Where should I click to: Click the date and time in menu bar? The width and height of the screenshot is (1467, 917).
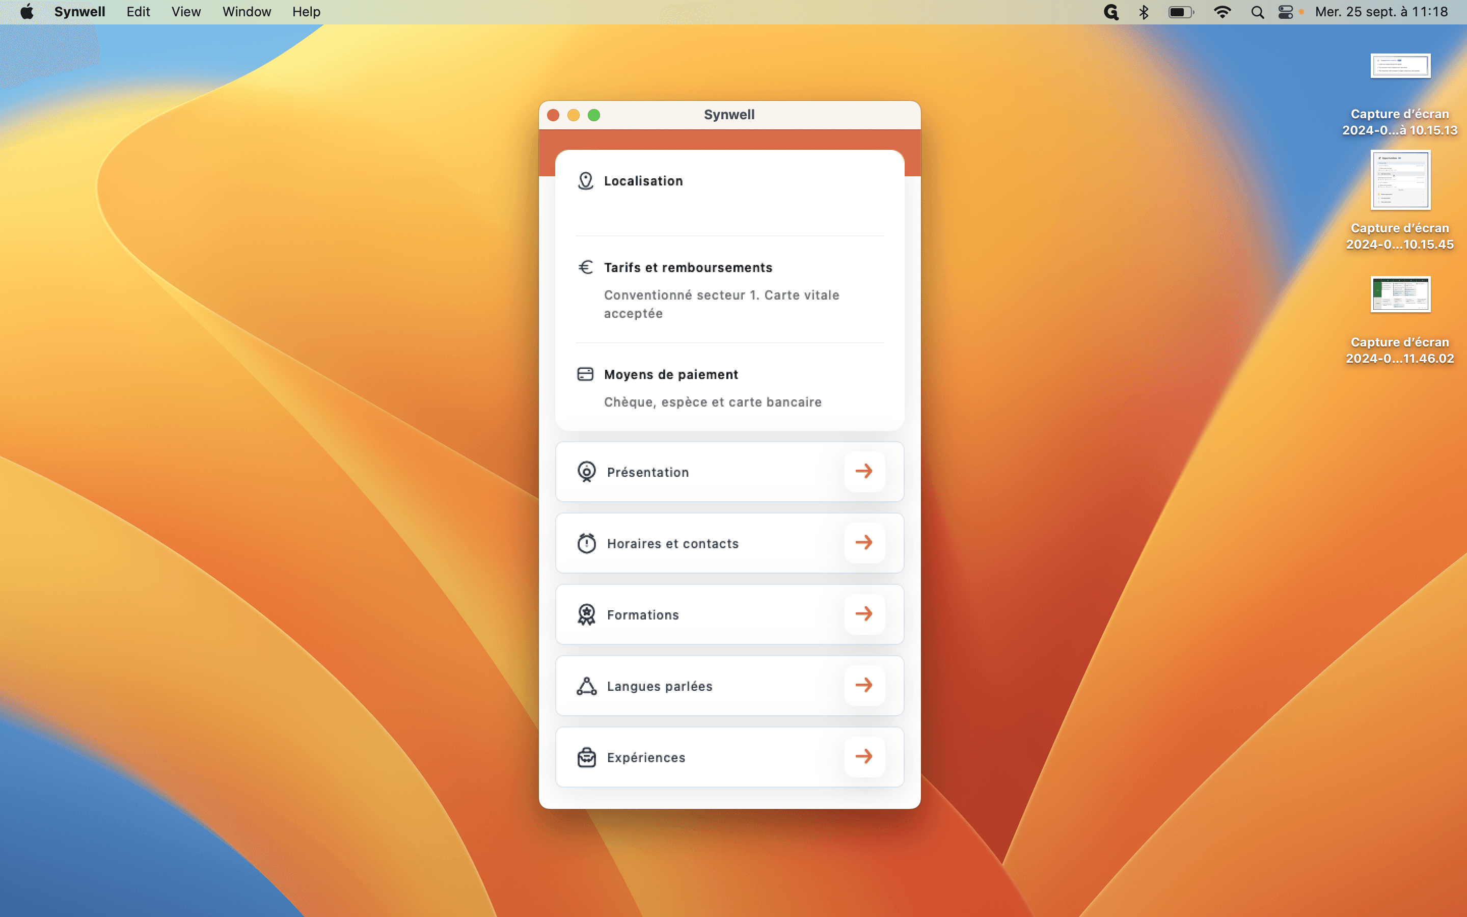point(1381,12)
